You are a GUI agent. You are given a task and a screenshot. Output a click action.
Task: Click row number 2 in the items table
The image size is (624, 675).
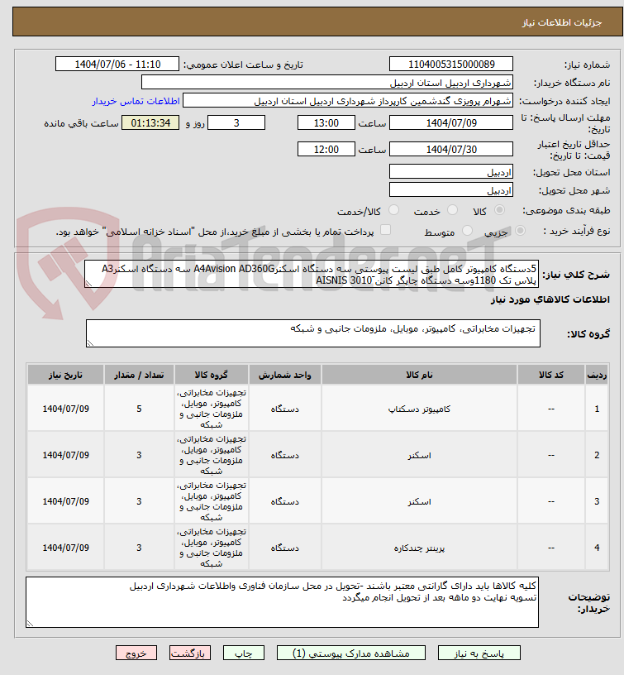[597, 455]
